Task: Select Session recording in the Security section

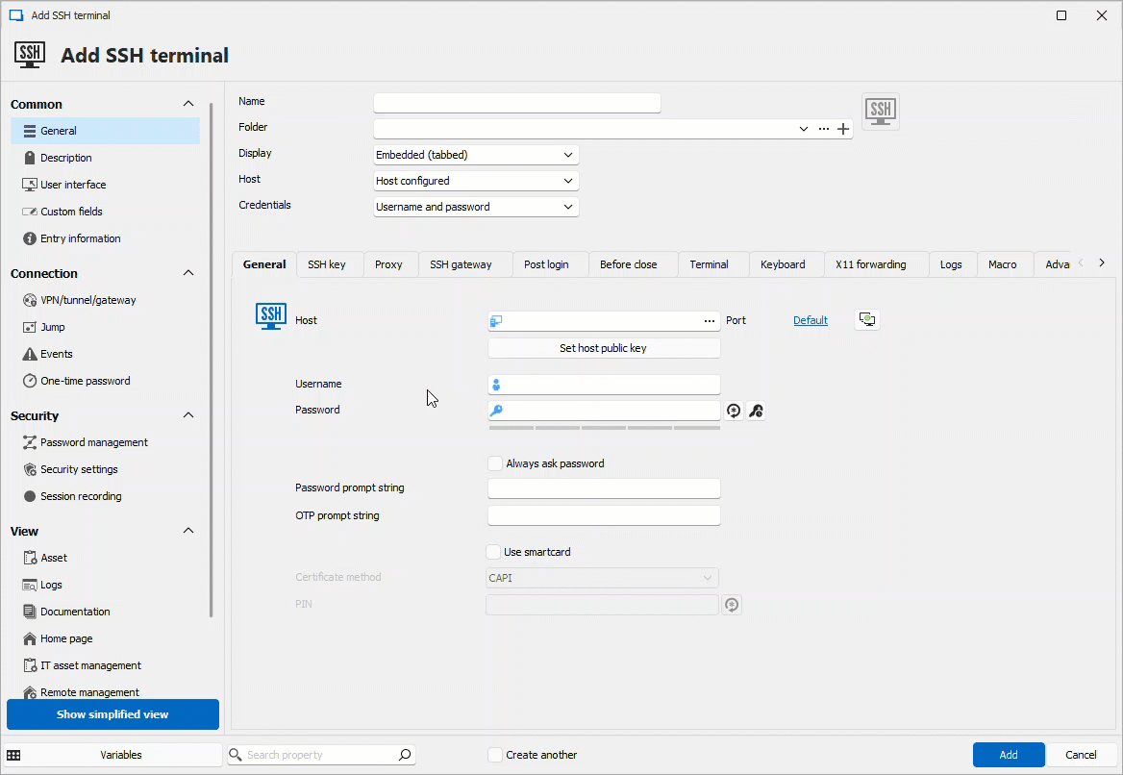Action: tap(81, 496)
